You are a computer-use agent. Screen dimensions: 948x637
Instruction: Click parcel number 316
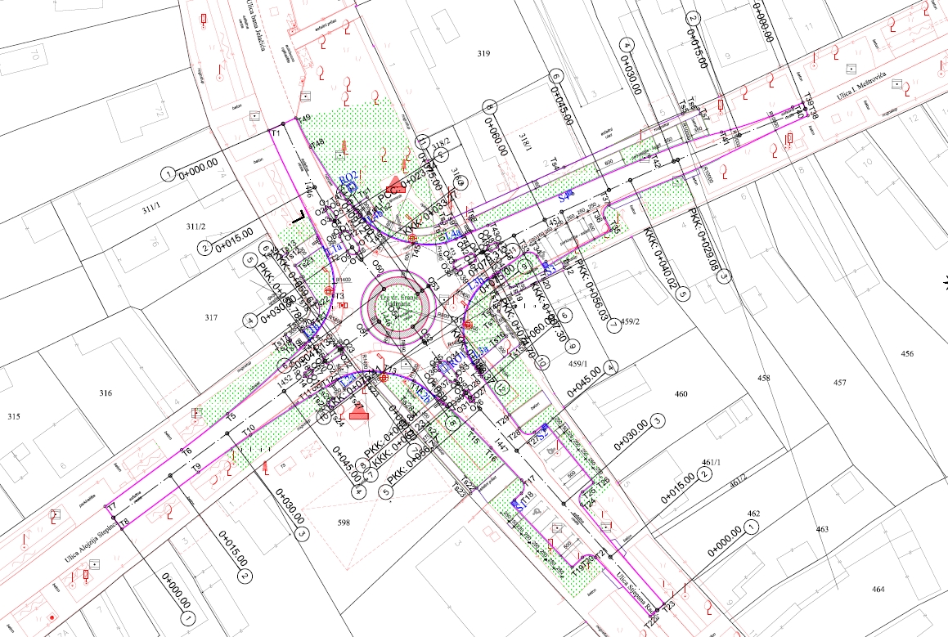106,393
